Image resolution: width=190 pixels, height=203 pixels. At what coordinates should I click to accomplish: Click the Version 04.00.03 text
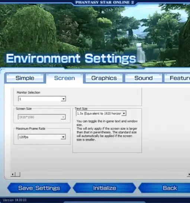click(x=15, y=200)
